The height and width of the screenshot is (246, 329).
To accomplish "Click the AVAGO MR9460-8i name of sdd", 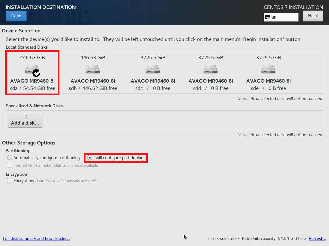I will pos(211,81).
